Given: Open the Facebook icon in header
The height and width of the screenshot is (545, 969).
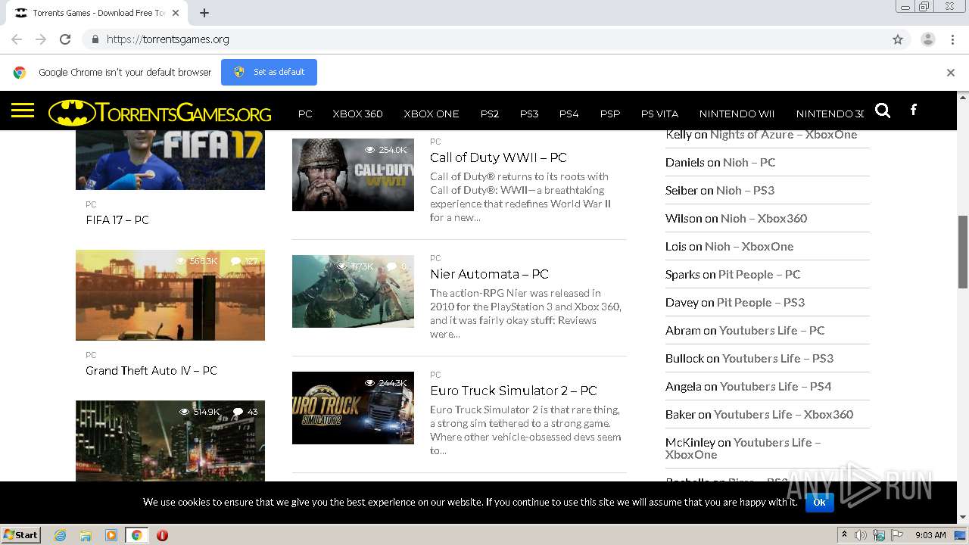Looking at the screenshot, I should [914, 110].
